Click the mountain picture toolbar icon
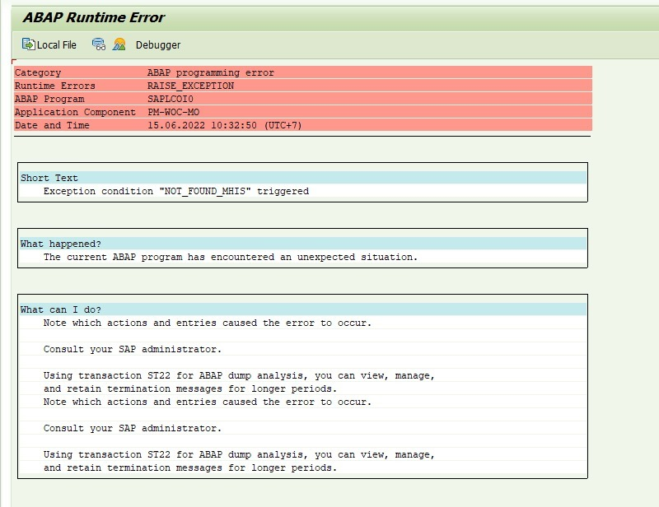The width and height of the screenshot is (659, 507). 119,44
